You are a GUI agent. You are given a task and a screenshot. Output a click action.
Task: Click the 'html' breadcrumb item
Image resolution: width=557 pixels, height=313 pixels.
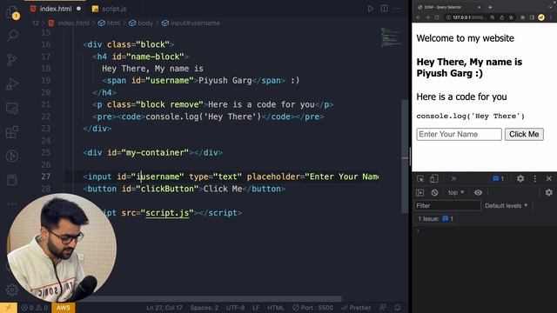point(110,23)
